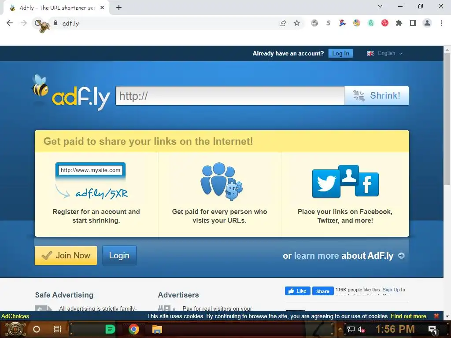Image resolution: width=451 pixels, height=338 pixels.
Task: Open the English language dropdown
Action: click(385, 53)
